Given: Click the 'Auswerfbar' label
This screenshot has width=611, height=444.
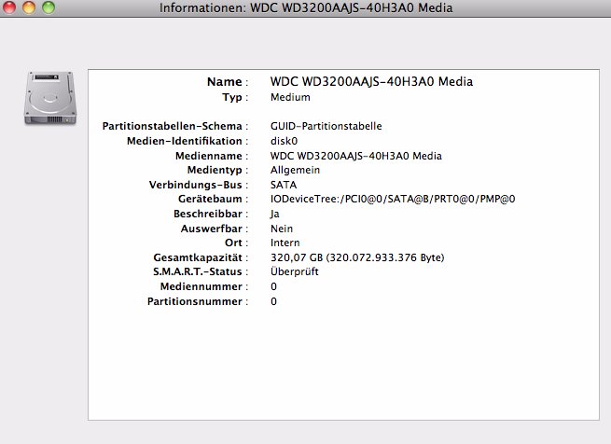Looking at the screenshot, I should (x=212, y=229).
